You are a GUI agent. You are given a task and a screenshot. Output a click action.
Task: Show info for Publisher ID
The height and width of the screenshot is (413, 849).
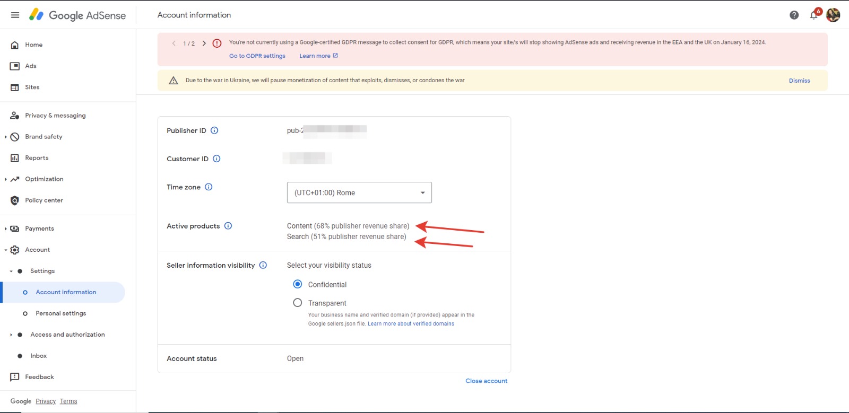point(214,130)
